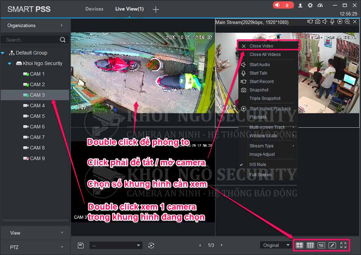Image resolution: width=361 pixels, height=255 pixels.
Task: Choose Close Video from the context menu
Action: click(268, 46)
